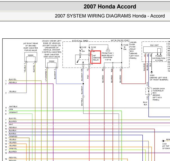Click the "G101" ground label
Screen dimensions: 170x161
[164, 144]
